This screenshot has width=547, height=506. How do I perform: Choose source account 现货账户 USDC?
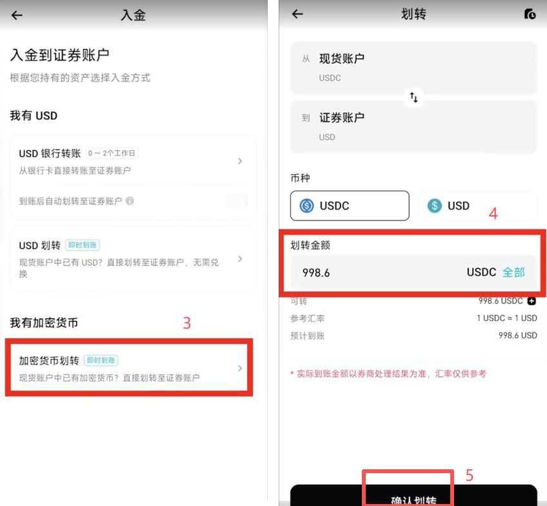(413, 68)
